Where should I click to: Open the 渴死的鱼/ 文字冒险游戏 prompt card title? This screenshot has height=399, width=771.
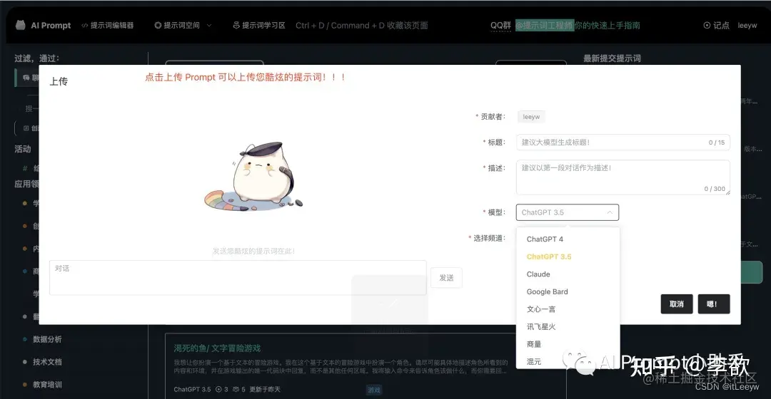pyautogui.click(x=217, y=348)
